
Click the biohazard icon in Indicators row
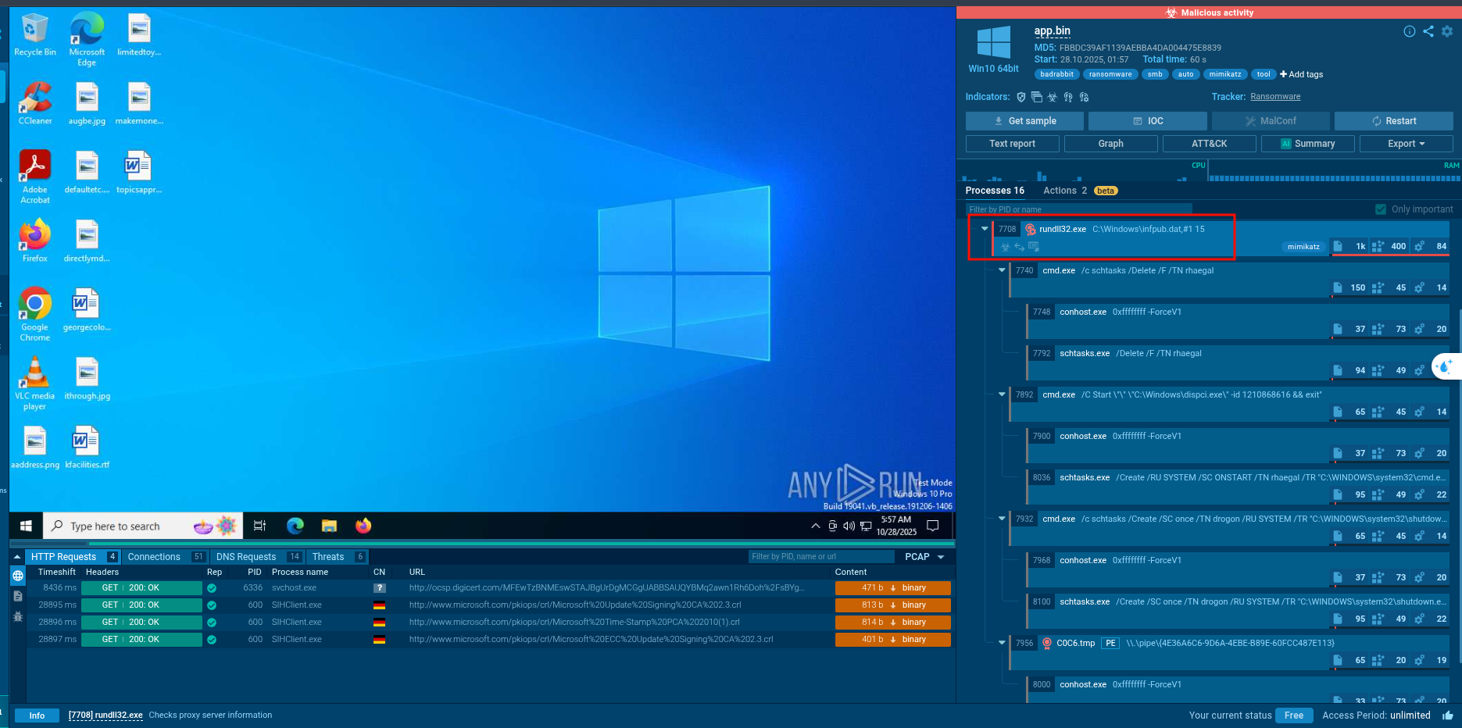point(1053,97)
